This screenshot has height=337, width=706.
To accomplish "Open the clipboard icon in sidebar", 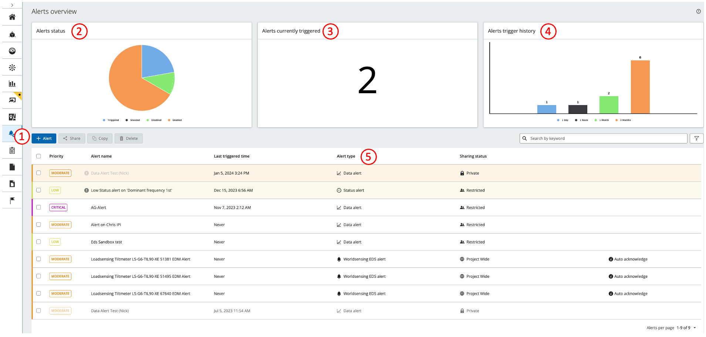I will 12,151.
